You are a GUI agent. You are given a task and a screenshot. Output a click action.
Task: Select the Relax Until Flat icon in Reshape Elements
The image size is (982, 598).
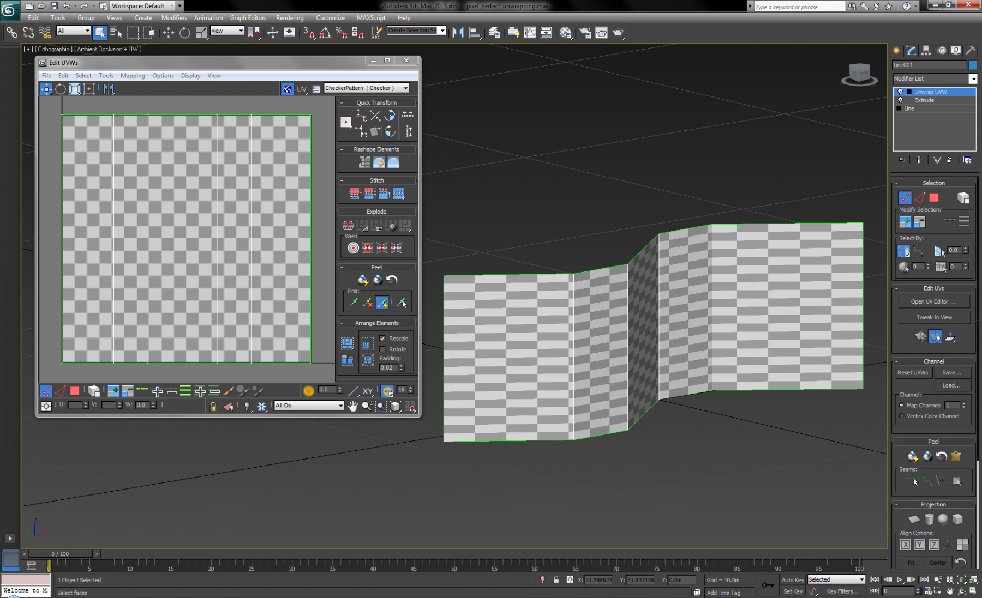(379, 162)
